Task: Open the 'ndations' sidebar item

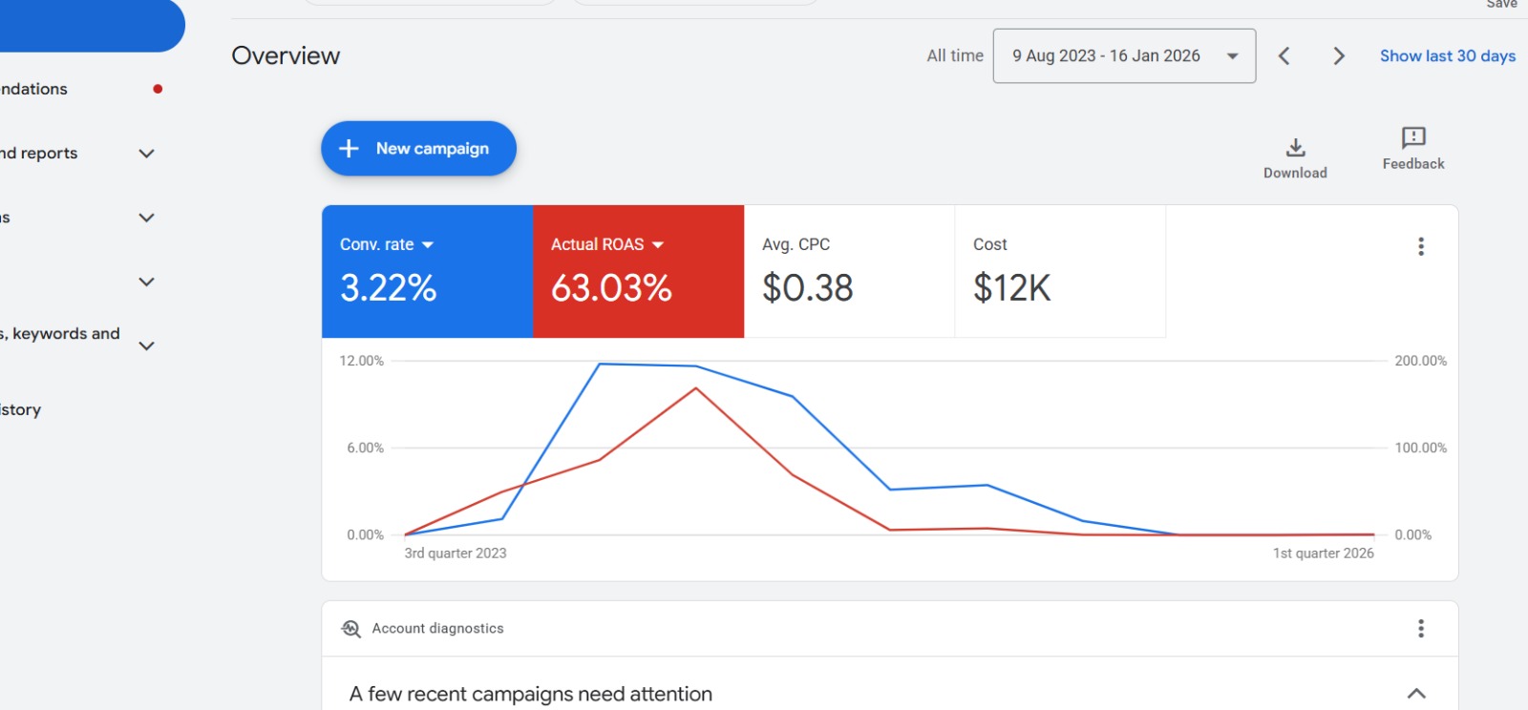Action: click(34, 90)
